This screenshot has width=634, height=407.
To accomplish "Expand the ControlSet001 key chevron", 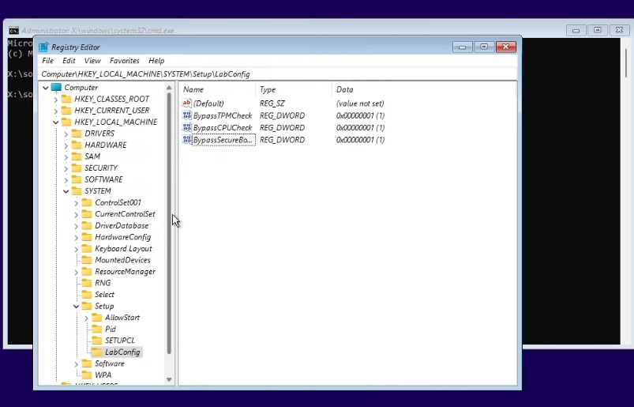I will pyautogui.click(x=76, y=202).
